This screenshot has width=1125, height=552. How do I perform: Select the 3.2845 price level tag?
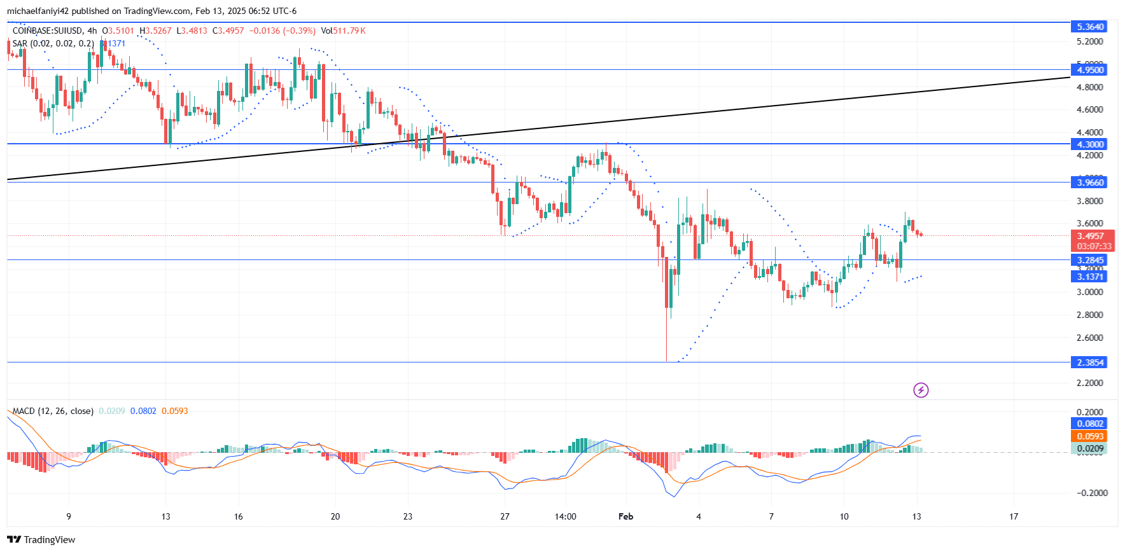(x=1089, y=260)
